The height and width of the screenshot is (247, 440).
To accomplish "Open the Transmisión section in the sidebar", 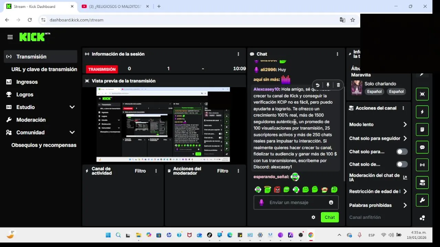I will (41, 57).
